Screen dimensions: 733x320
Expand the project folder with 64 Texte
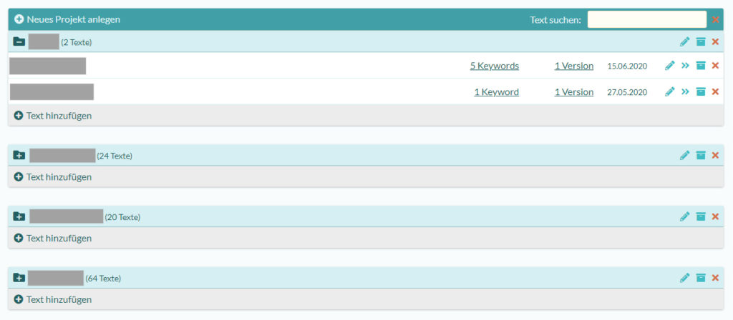point(19,278)
